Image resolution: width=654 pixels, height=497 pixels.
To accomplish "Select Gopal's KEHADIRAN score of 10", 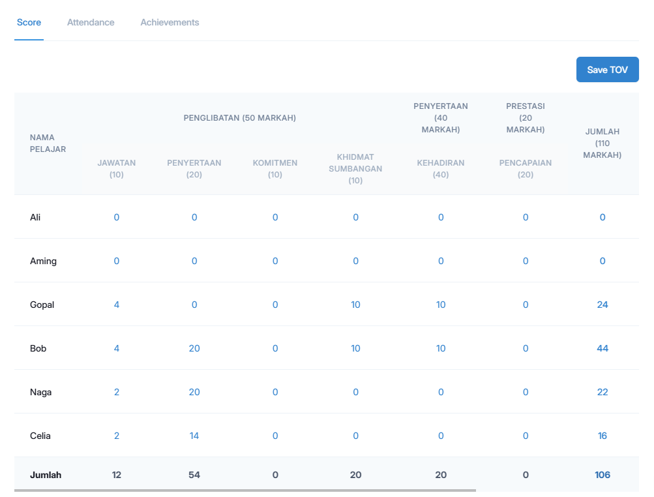I will click(x=441, y=305).
